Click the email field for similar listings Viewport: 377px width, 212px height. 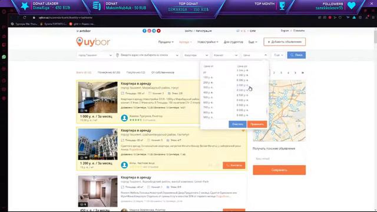(279, 159)
